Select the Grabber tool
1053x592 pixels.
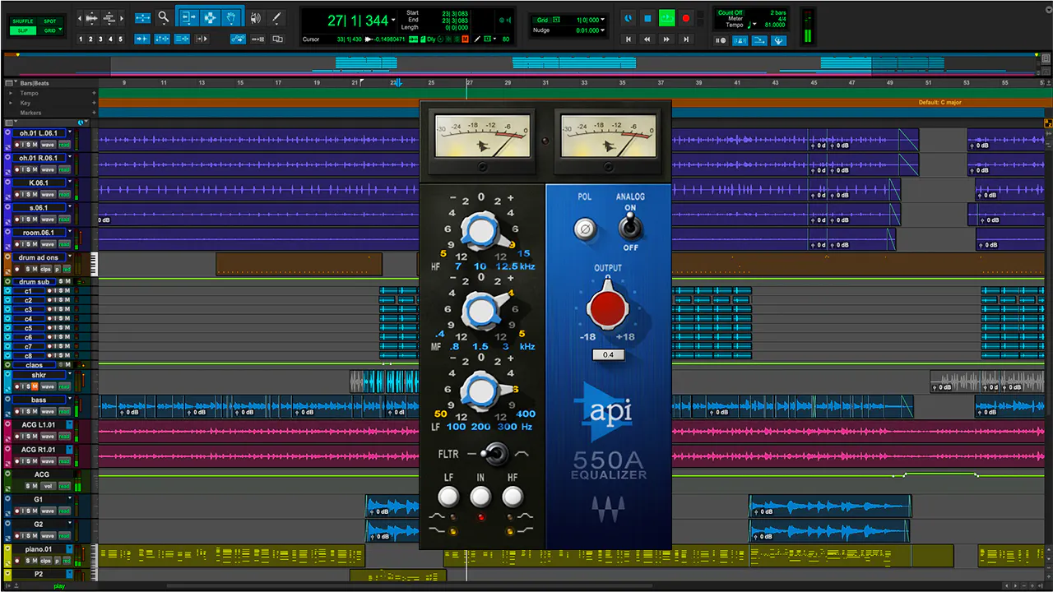(231, 17)
